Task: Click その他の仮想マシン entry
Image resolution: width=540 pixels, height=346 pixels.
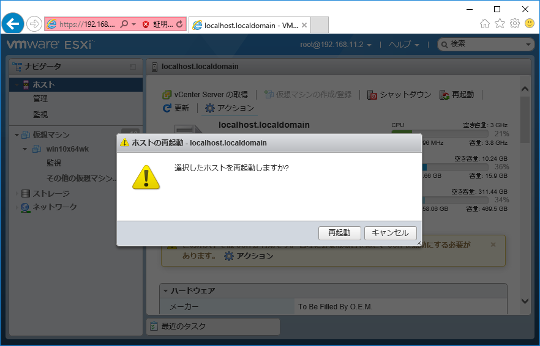Action: (81, 178)
